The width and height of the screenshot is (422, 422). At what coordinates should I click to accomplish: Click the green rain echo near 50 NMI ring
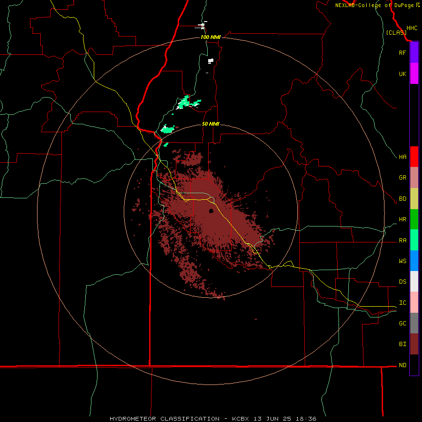(x=168, y=129)
